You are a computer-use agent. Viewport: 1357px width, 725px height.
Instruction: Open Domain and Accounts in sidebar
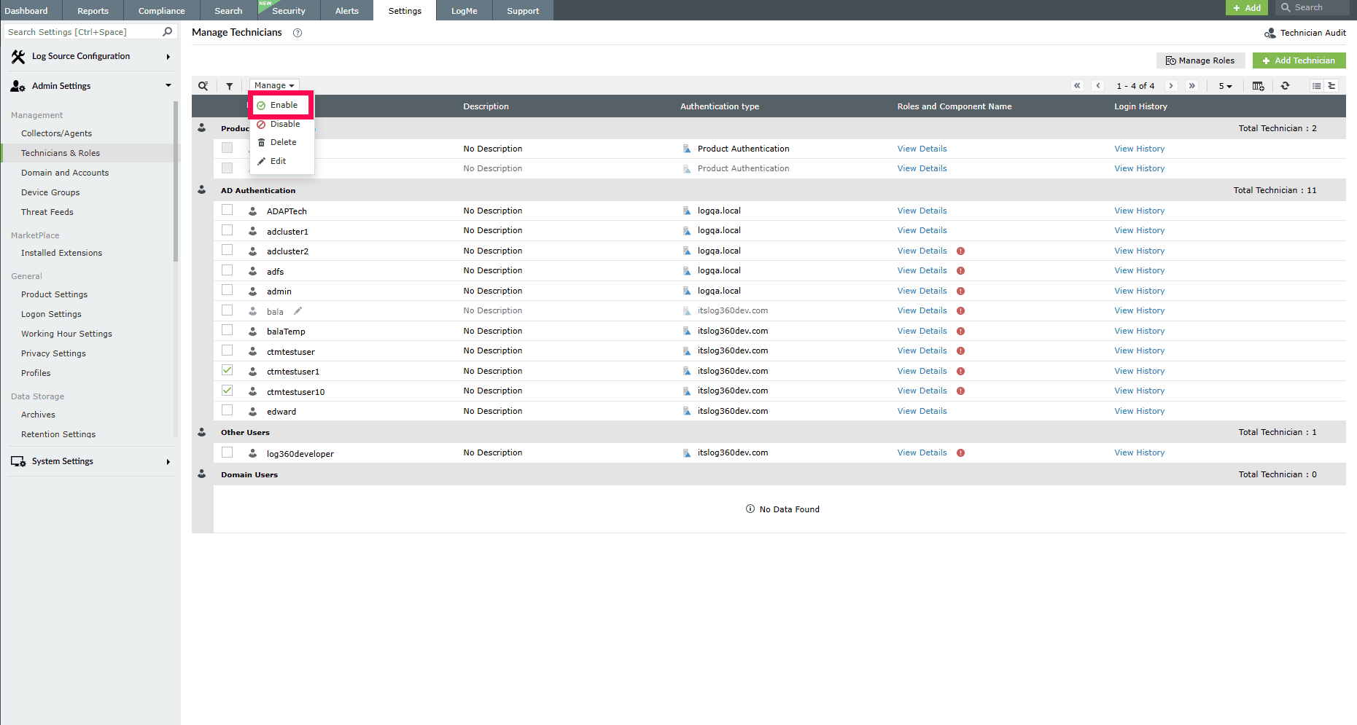coord(65,173)
